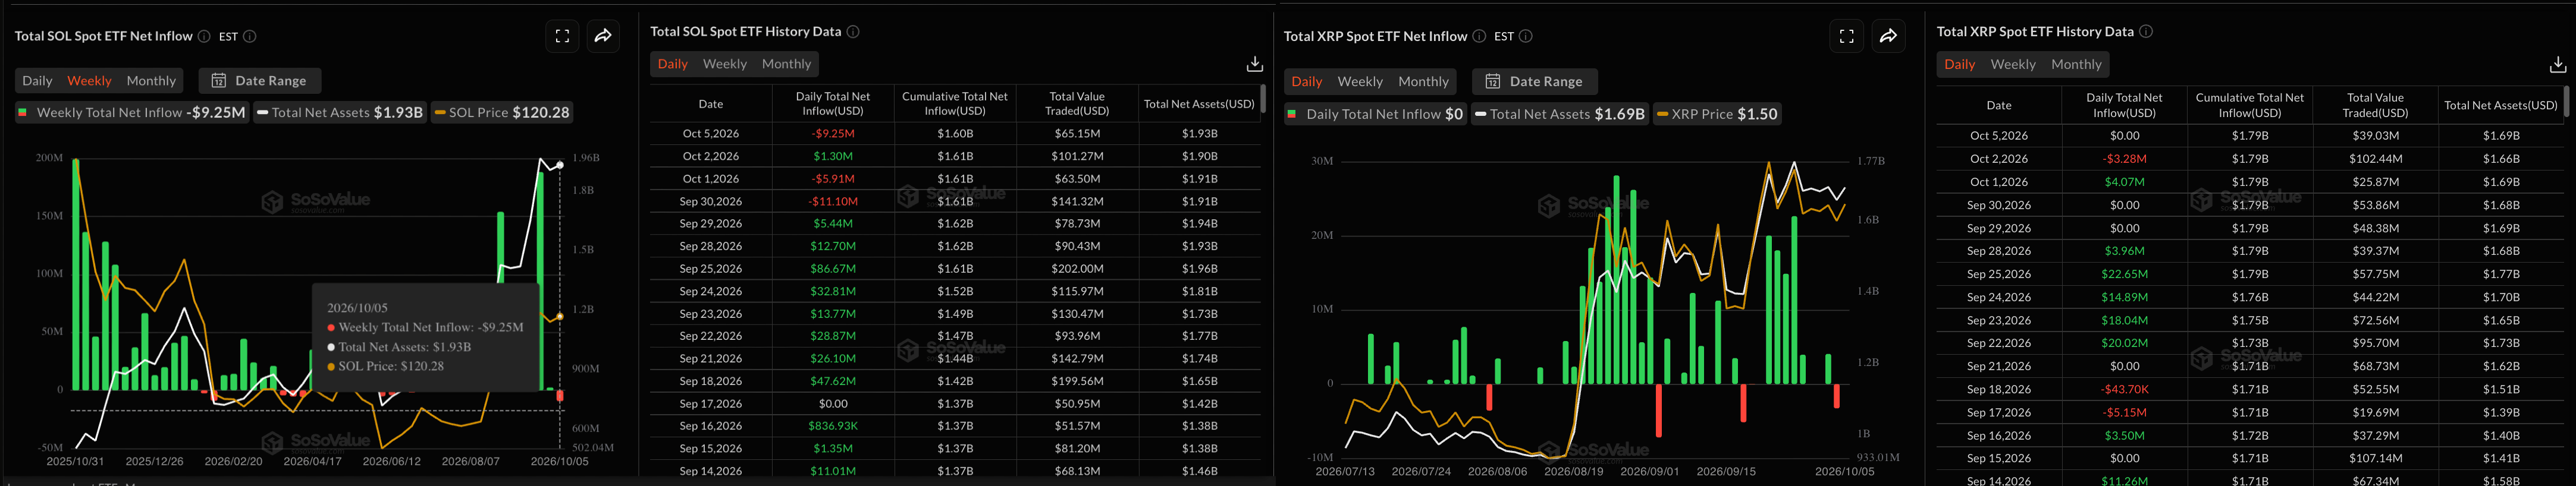
Task: Switch SOL chart to Monthly view
Action: pyautogui.click(x=151, y=81)
